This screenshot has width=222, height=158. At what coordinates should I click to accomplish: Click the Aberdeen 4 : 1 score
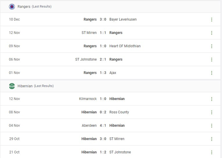coord(103,126)
